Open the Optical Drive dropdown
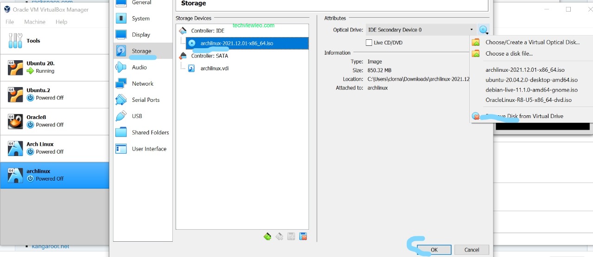The image size is (593, 257). tap(421, 30)
